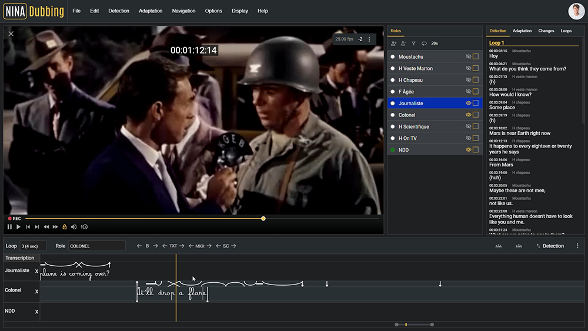Show the Moustachu role with its eye icon
Screen dimensions: 588x331
pos(469,57)
